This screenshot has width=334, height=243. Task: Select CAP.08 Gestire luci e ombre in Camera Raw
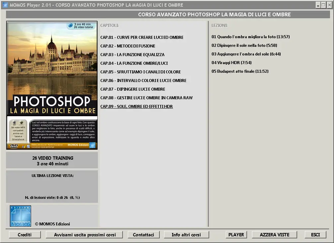146,98
